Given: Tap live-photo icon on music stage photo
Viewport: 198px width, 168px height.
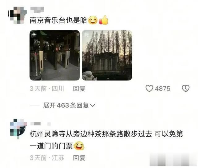Looking at the screenshot, I should click(86, 34).
